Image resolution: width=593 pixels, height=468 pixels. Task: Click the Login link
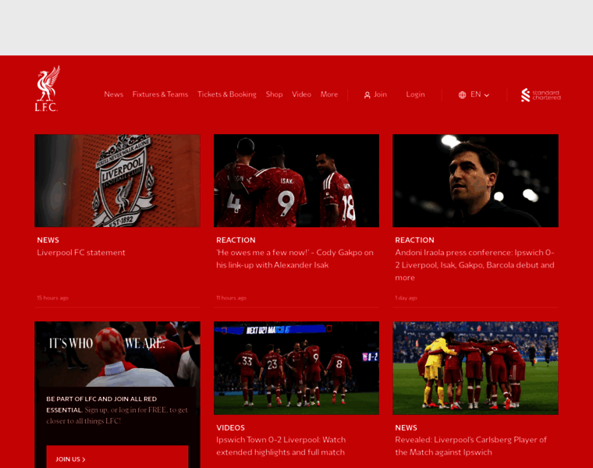click(415, 94)
